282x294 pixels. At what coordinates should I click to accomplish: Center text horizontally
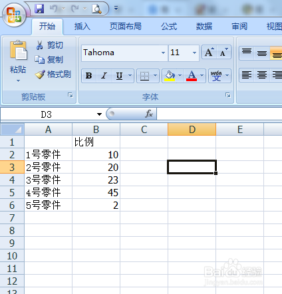[262, 74]
